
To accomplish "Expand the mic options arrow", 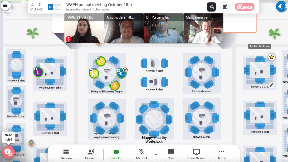I will 156,154.
